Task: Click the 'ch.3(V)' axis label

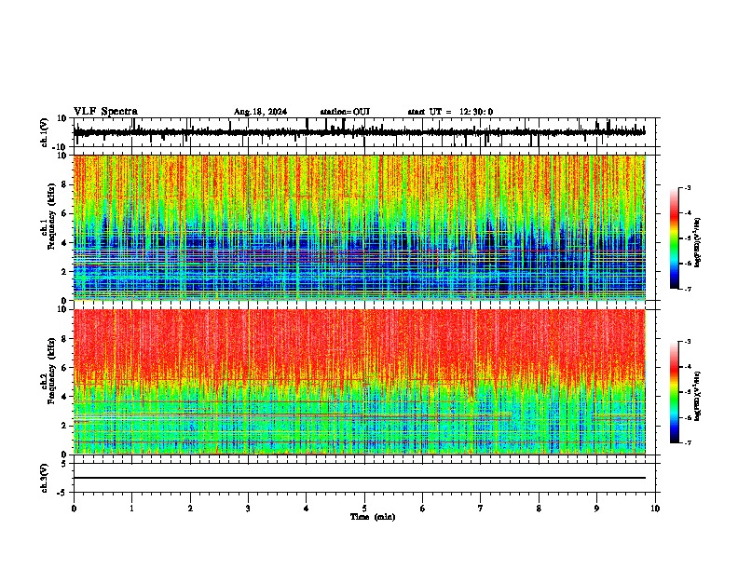Action: (x=45, y=478)
